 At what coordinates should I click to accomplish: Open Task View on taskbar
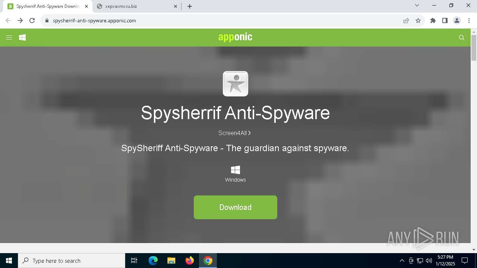coord(134,261)
